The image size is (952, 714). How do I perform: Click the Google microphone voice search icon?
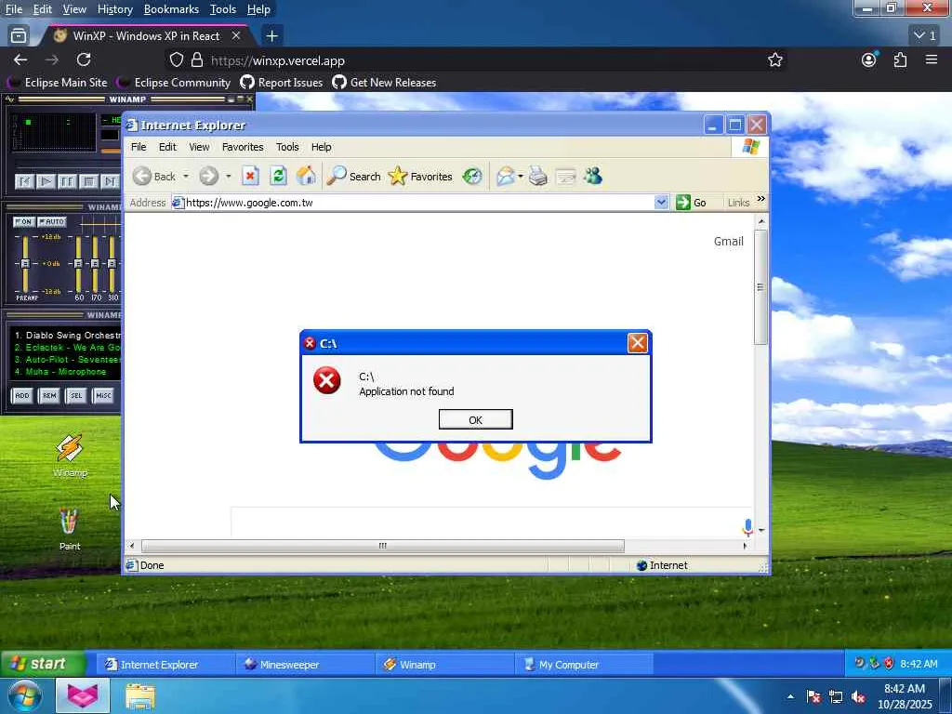point(748,528)
